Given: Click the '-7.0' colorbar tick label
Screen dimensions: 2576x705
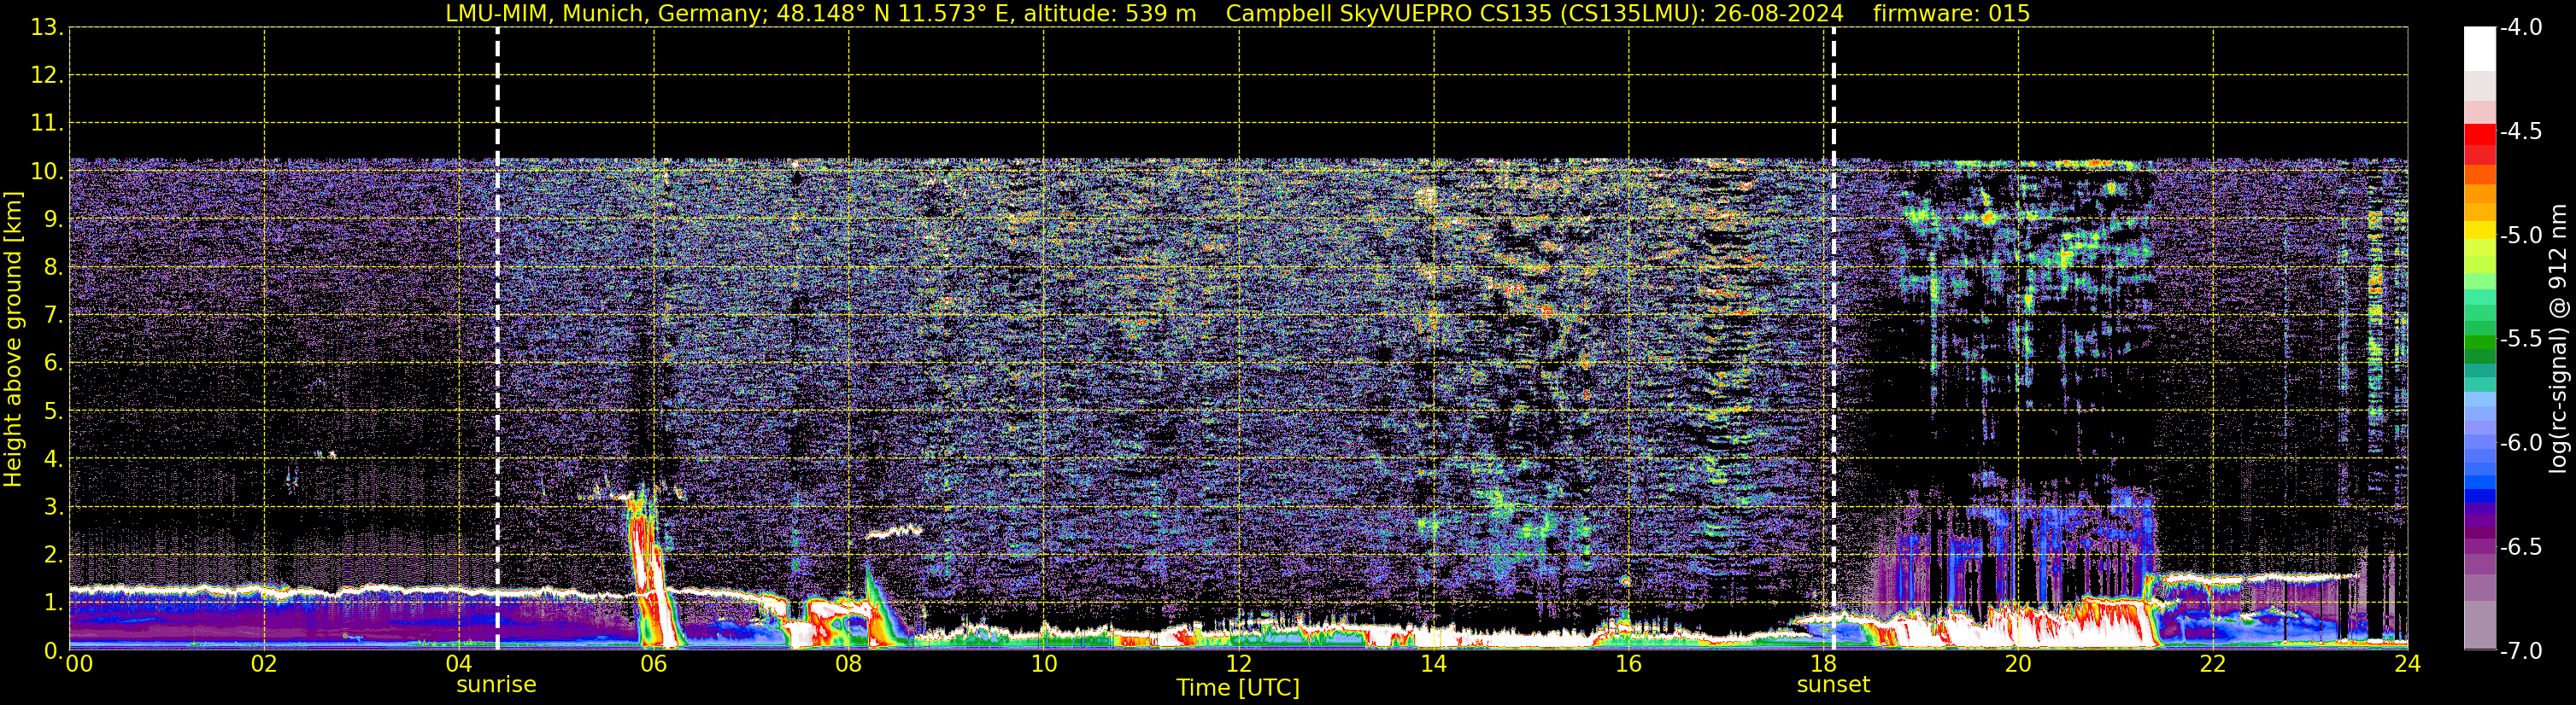Looking at the screenshot, I should coord(2520,651).
